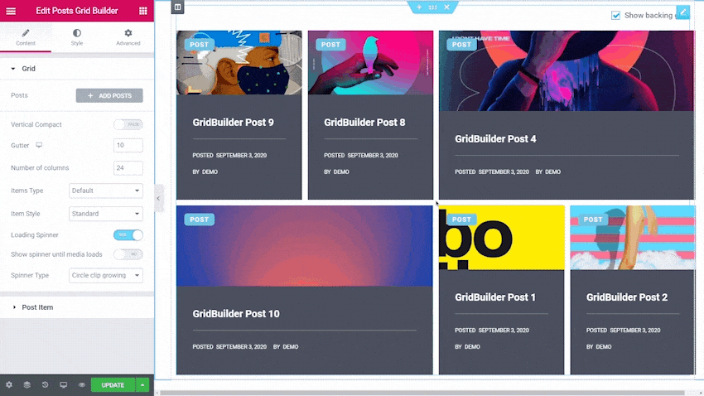Click the gradient sunset thumbnail of Post 10
Screen dimensions: 704x396
tap(305, 245)
